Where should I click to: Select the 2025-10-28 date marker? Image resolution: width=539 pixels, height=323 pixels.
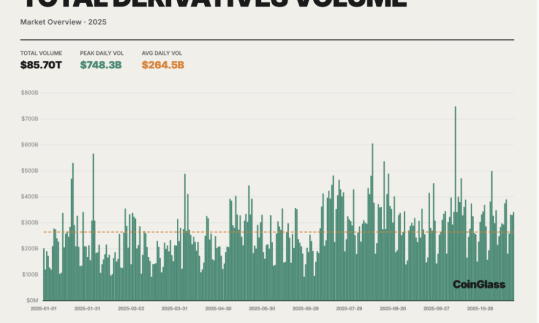480,309
